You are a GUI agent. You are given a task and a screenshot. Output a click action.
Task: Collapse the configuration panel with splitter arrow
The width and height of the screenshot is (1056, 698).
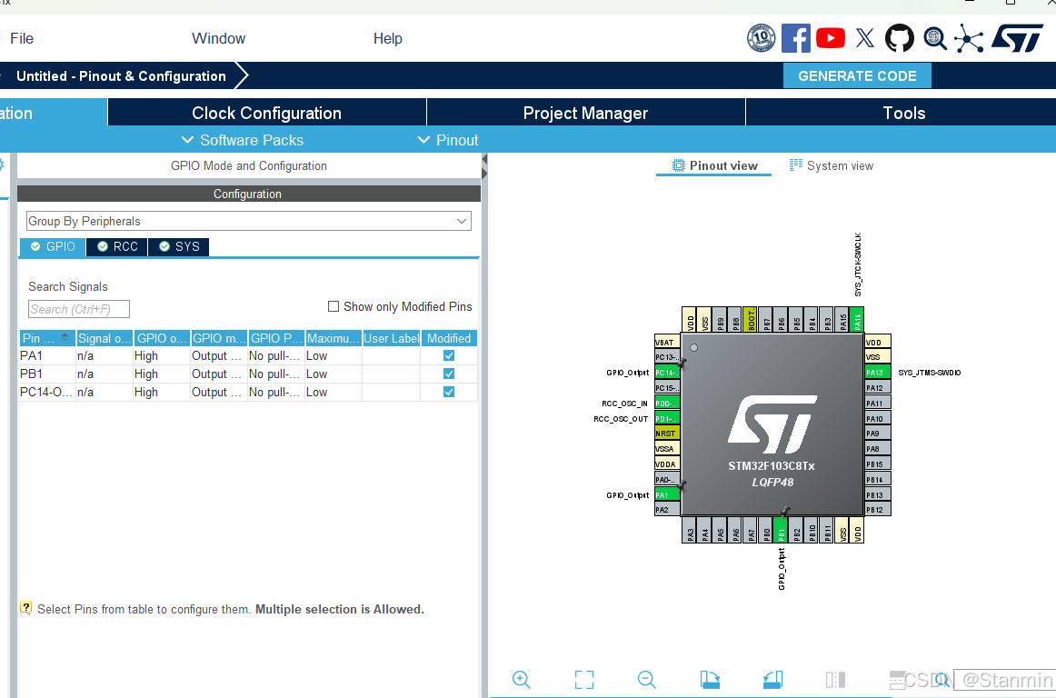tap(484, 160)
